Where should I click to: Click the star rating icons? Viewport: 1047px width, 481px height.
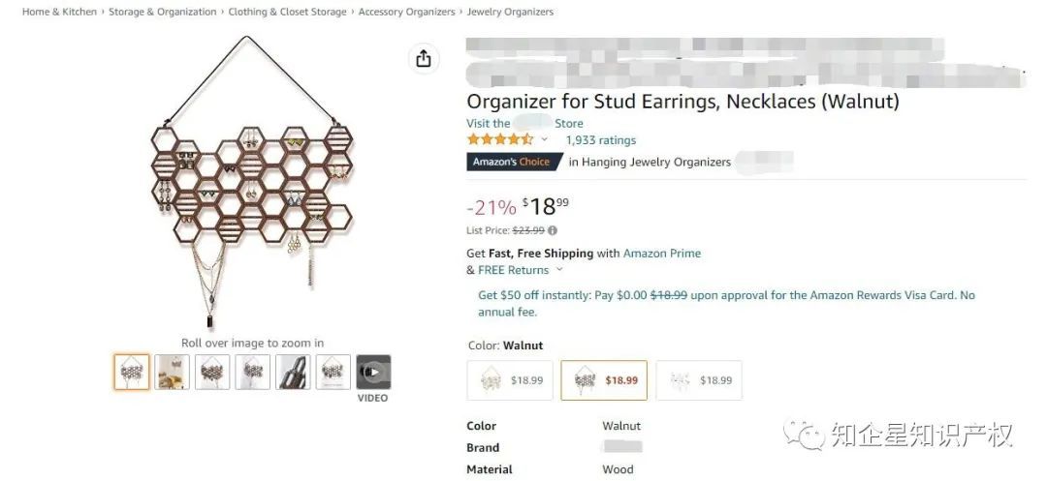point(499,139)
